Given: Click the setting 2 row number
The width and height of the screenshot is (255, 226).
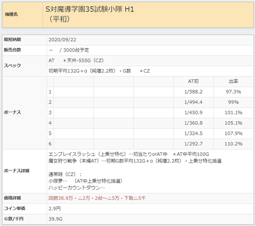Looking at the screenshot, I should [50, 102].
